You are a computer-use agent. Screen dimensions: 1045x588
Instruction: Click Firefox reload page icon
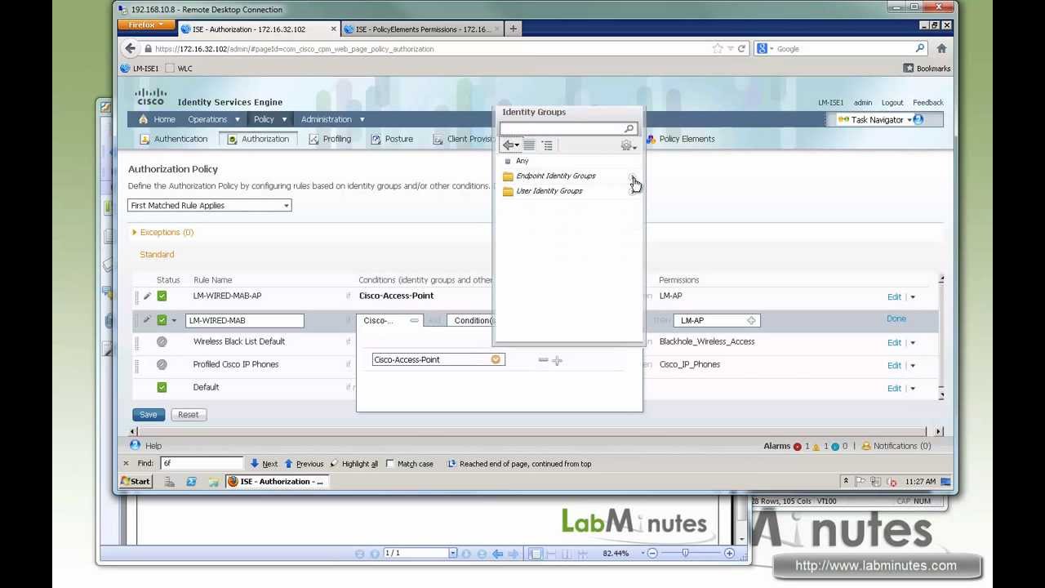point(741,49)
